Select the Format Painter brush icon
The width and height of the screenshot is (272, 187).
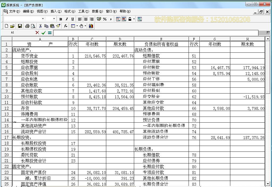point(59,26)
